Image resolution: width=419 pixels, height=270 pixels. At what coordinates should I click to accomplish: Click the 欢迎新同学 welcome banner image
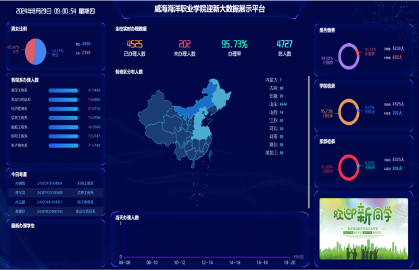point(364,229)
